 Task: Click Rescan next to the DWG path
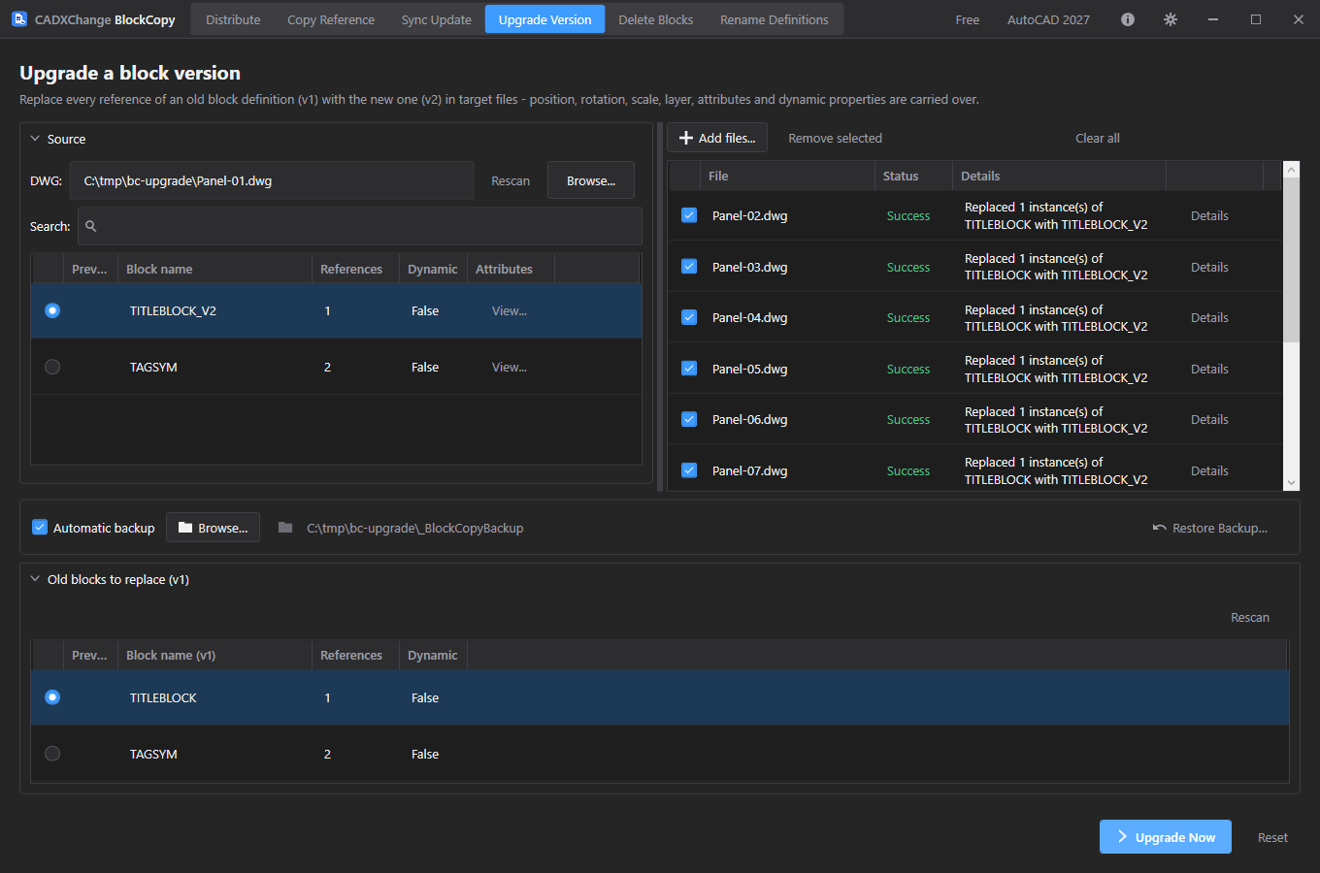[511, 180]
